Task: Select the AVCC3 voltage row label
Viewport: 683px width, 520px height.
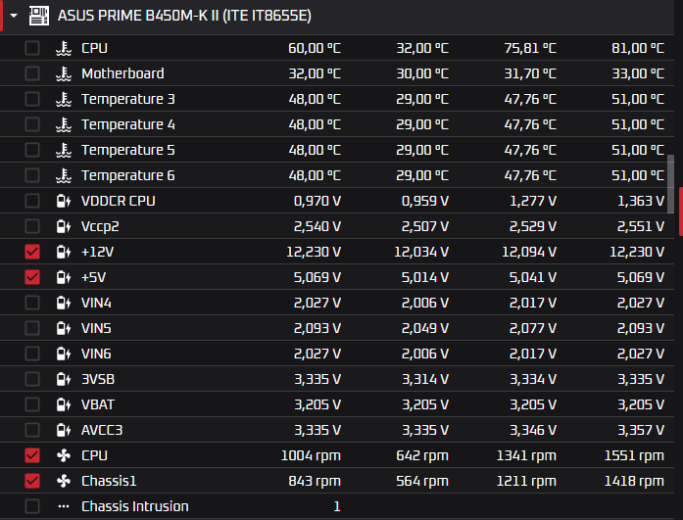Action: click(x=102, y=430)
